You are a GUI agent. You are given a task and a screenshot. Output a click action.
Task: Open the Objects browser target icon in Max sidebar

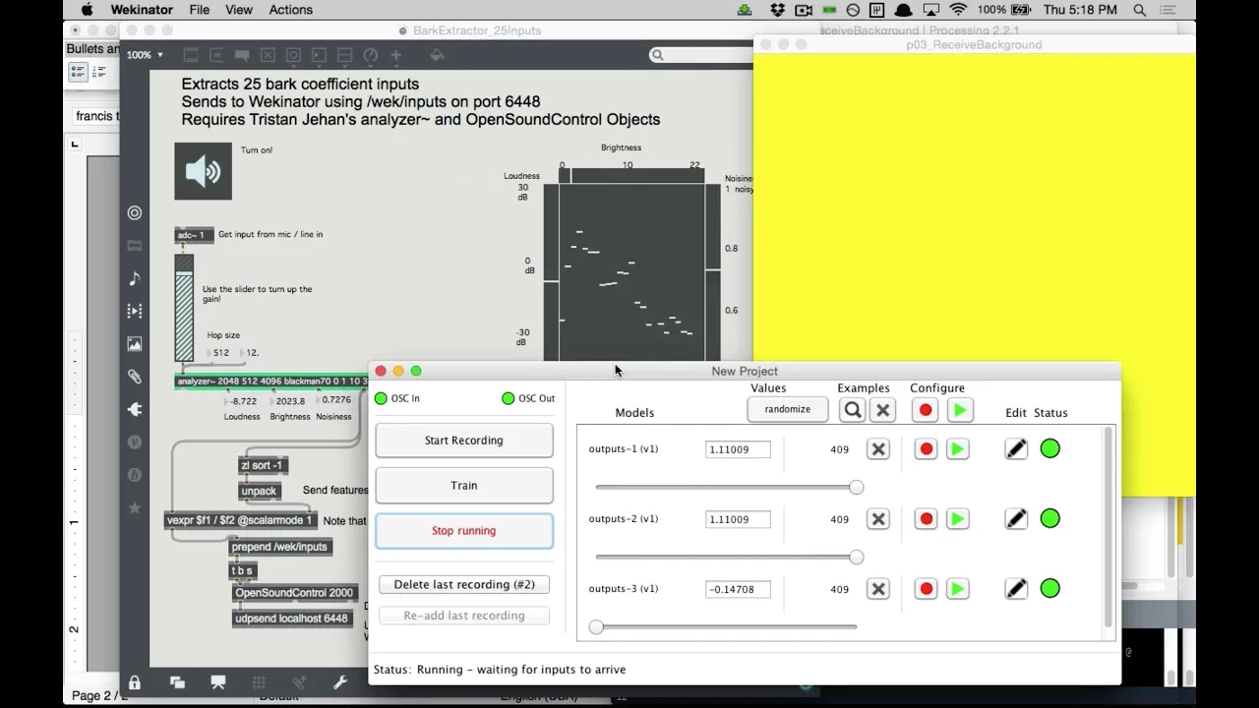135,212
